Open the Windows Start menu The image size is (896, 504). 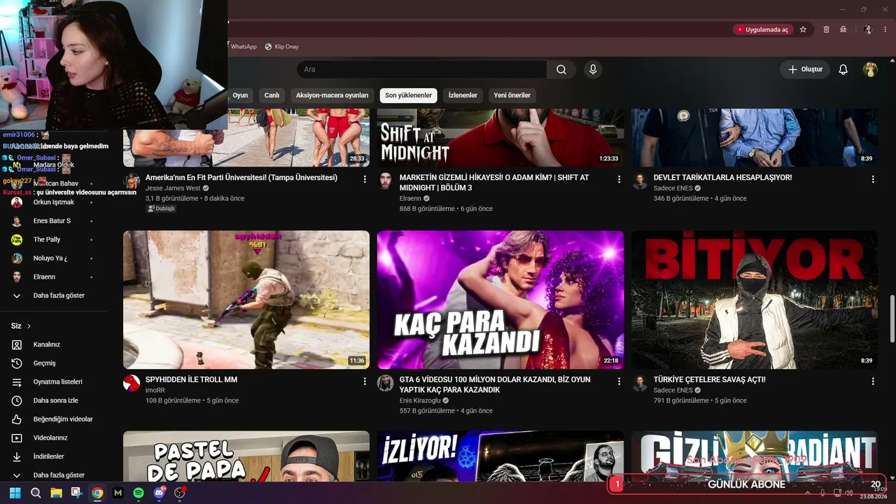pos(15,493)
